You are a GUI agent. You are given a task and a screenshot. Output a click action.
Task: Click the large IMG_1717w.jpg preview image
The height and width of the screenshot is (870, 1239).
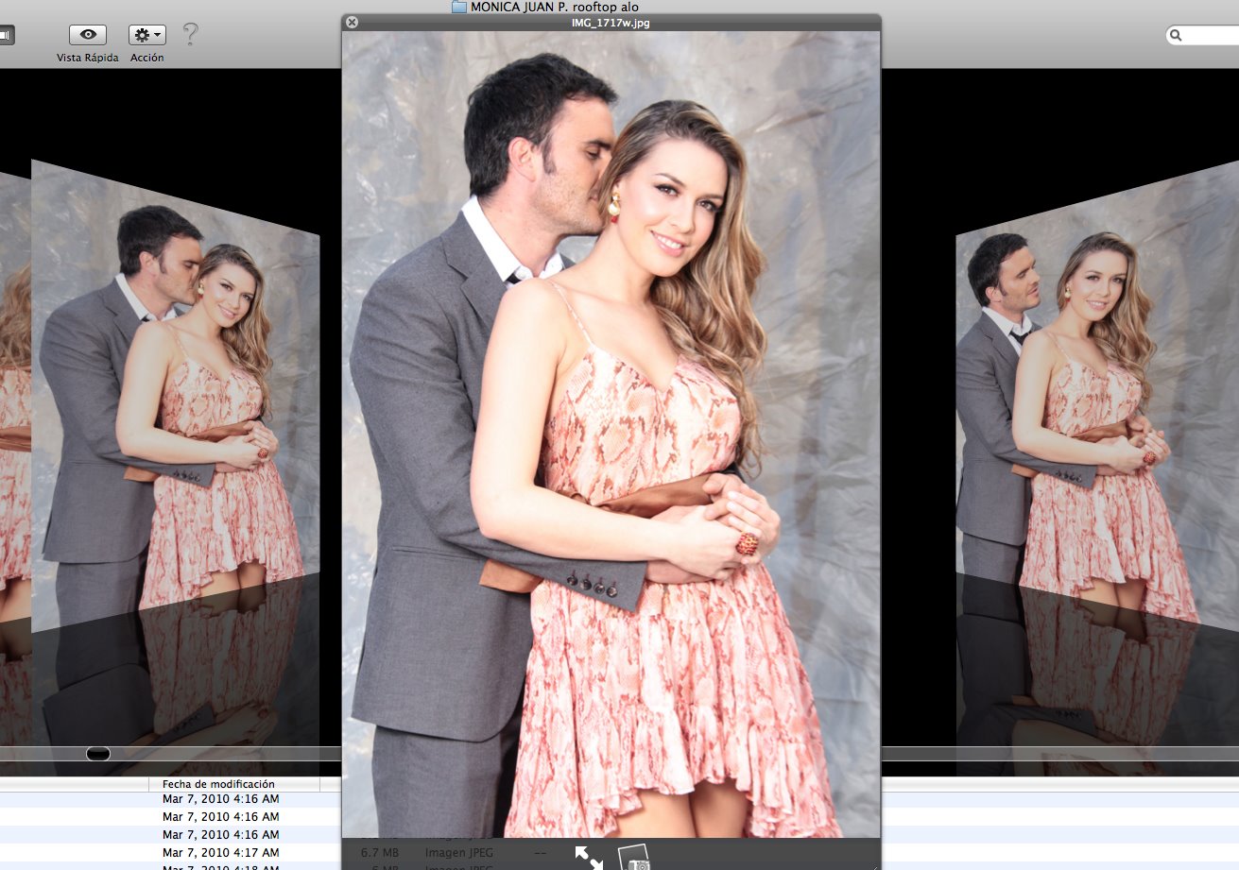(611, 435)
